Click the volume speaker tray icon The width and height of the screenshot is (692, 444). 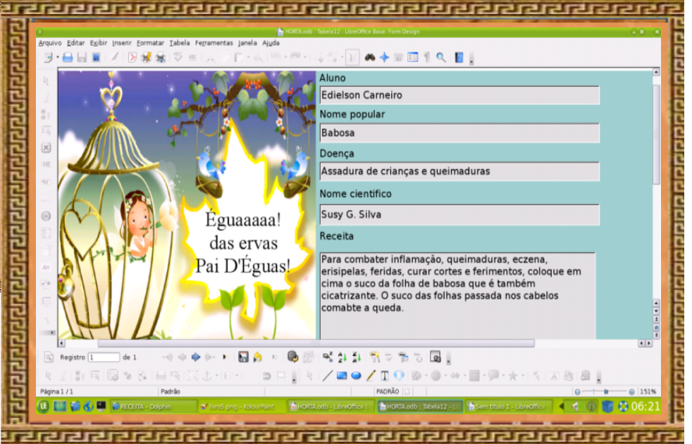click(x=576, y=407)
